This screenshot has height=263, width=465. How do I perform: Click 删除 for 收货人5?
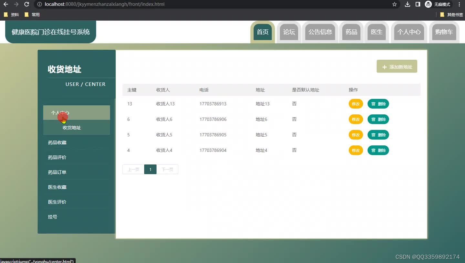coord(378,135)
